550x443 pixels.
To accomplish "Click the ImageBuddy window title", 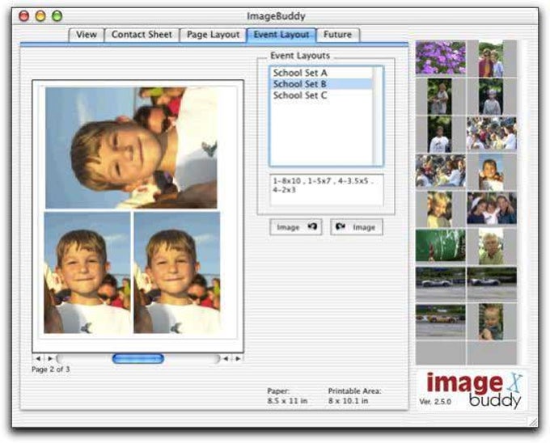I will pos(276,16).
